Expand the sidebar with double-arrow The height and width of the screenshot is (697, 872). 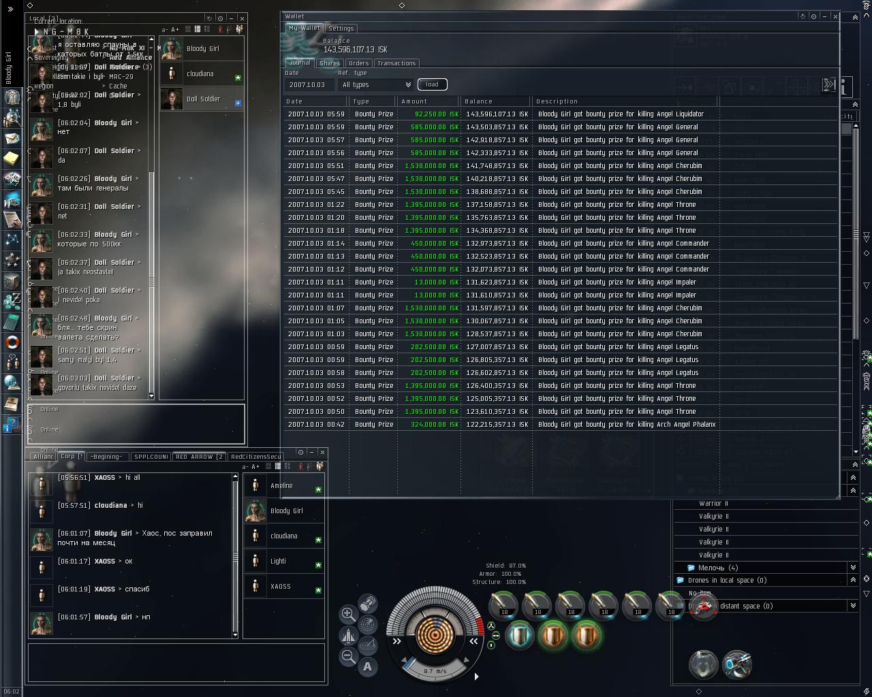click(x=10, y=10)
